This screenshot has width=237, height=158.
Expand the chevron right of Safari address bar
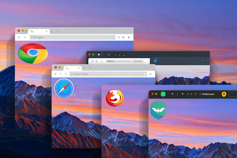150,74
